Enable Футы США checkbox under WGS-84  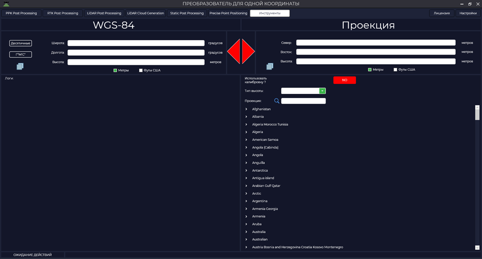pos(141,70)
